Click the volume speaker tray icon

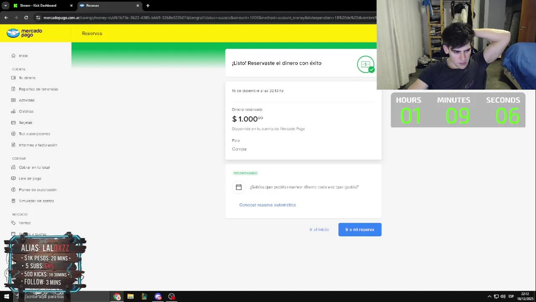point(502,297)
